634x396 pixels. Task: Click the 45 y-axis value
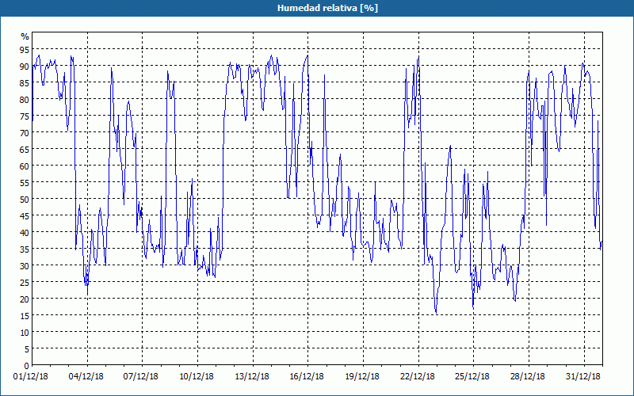25,215
